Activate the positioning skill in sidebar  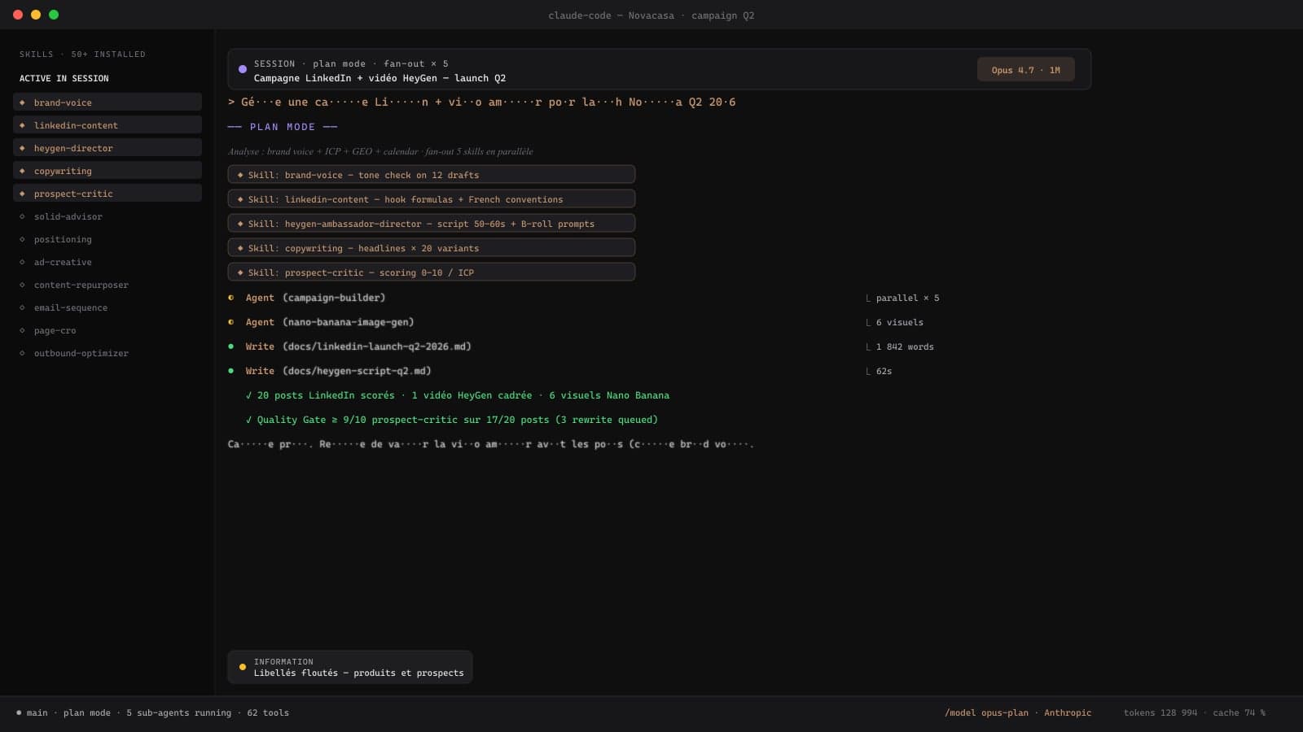(x=63, y=239)
